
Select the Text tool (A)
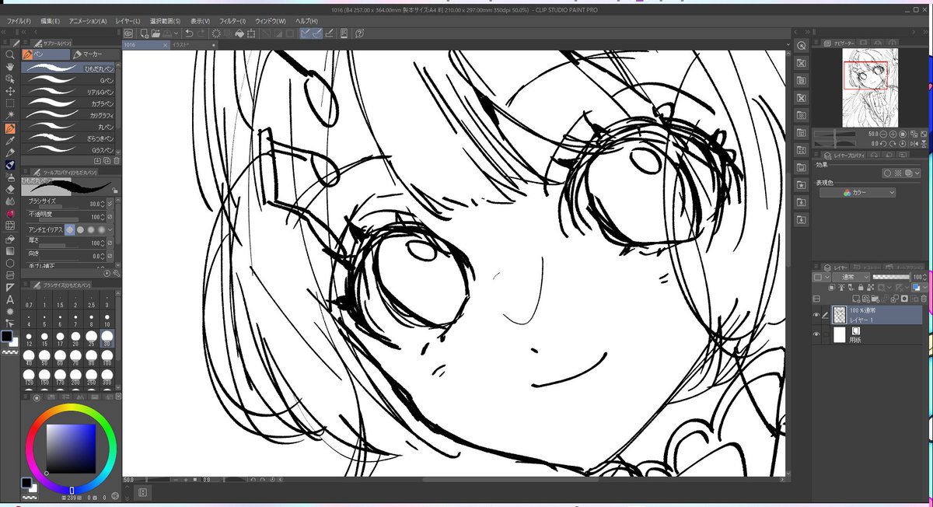(x=10, y=299)
